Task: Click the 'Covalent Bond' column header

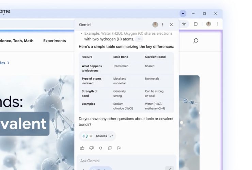Action: [155, 57]
